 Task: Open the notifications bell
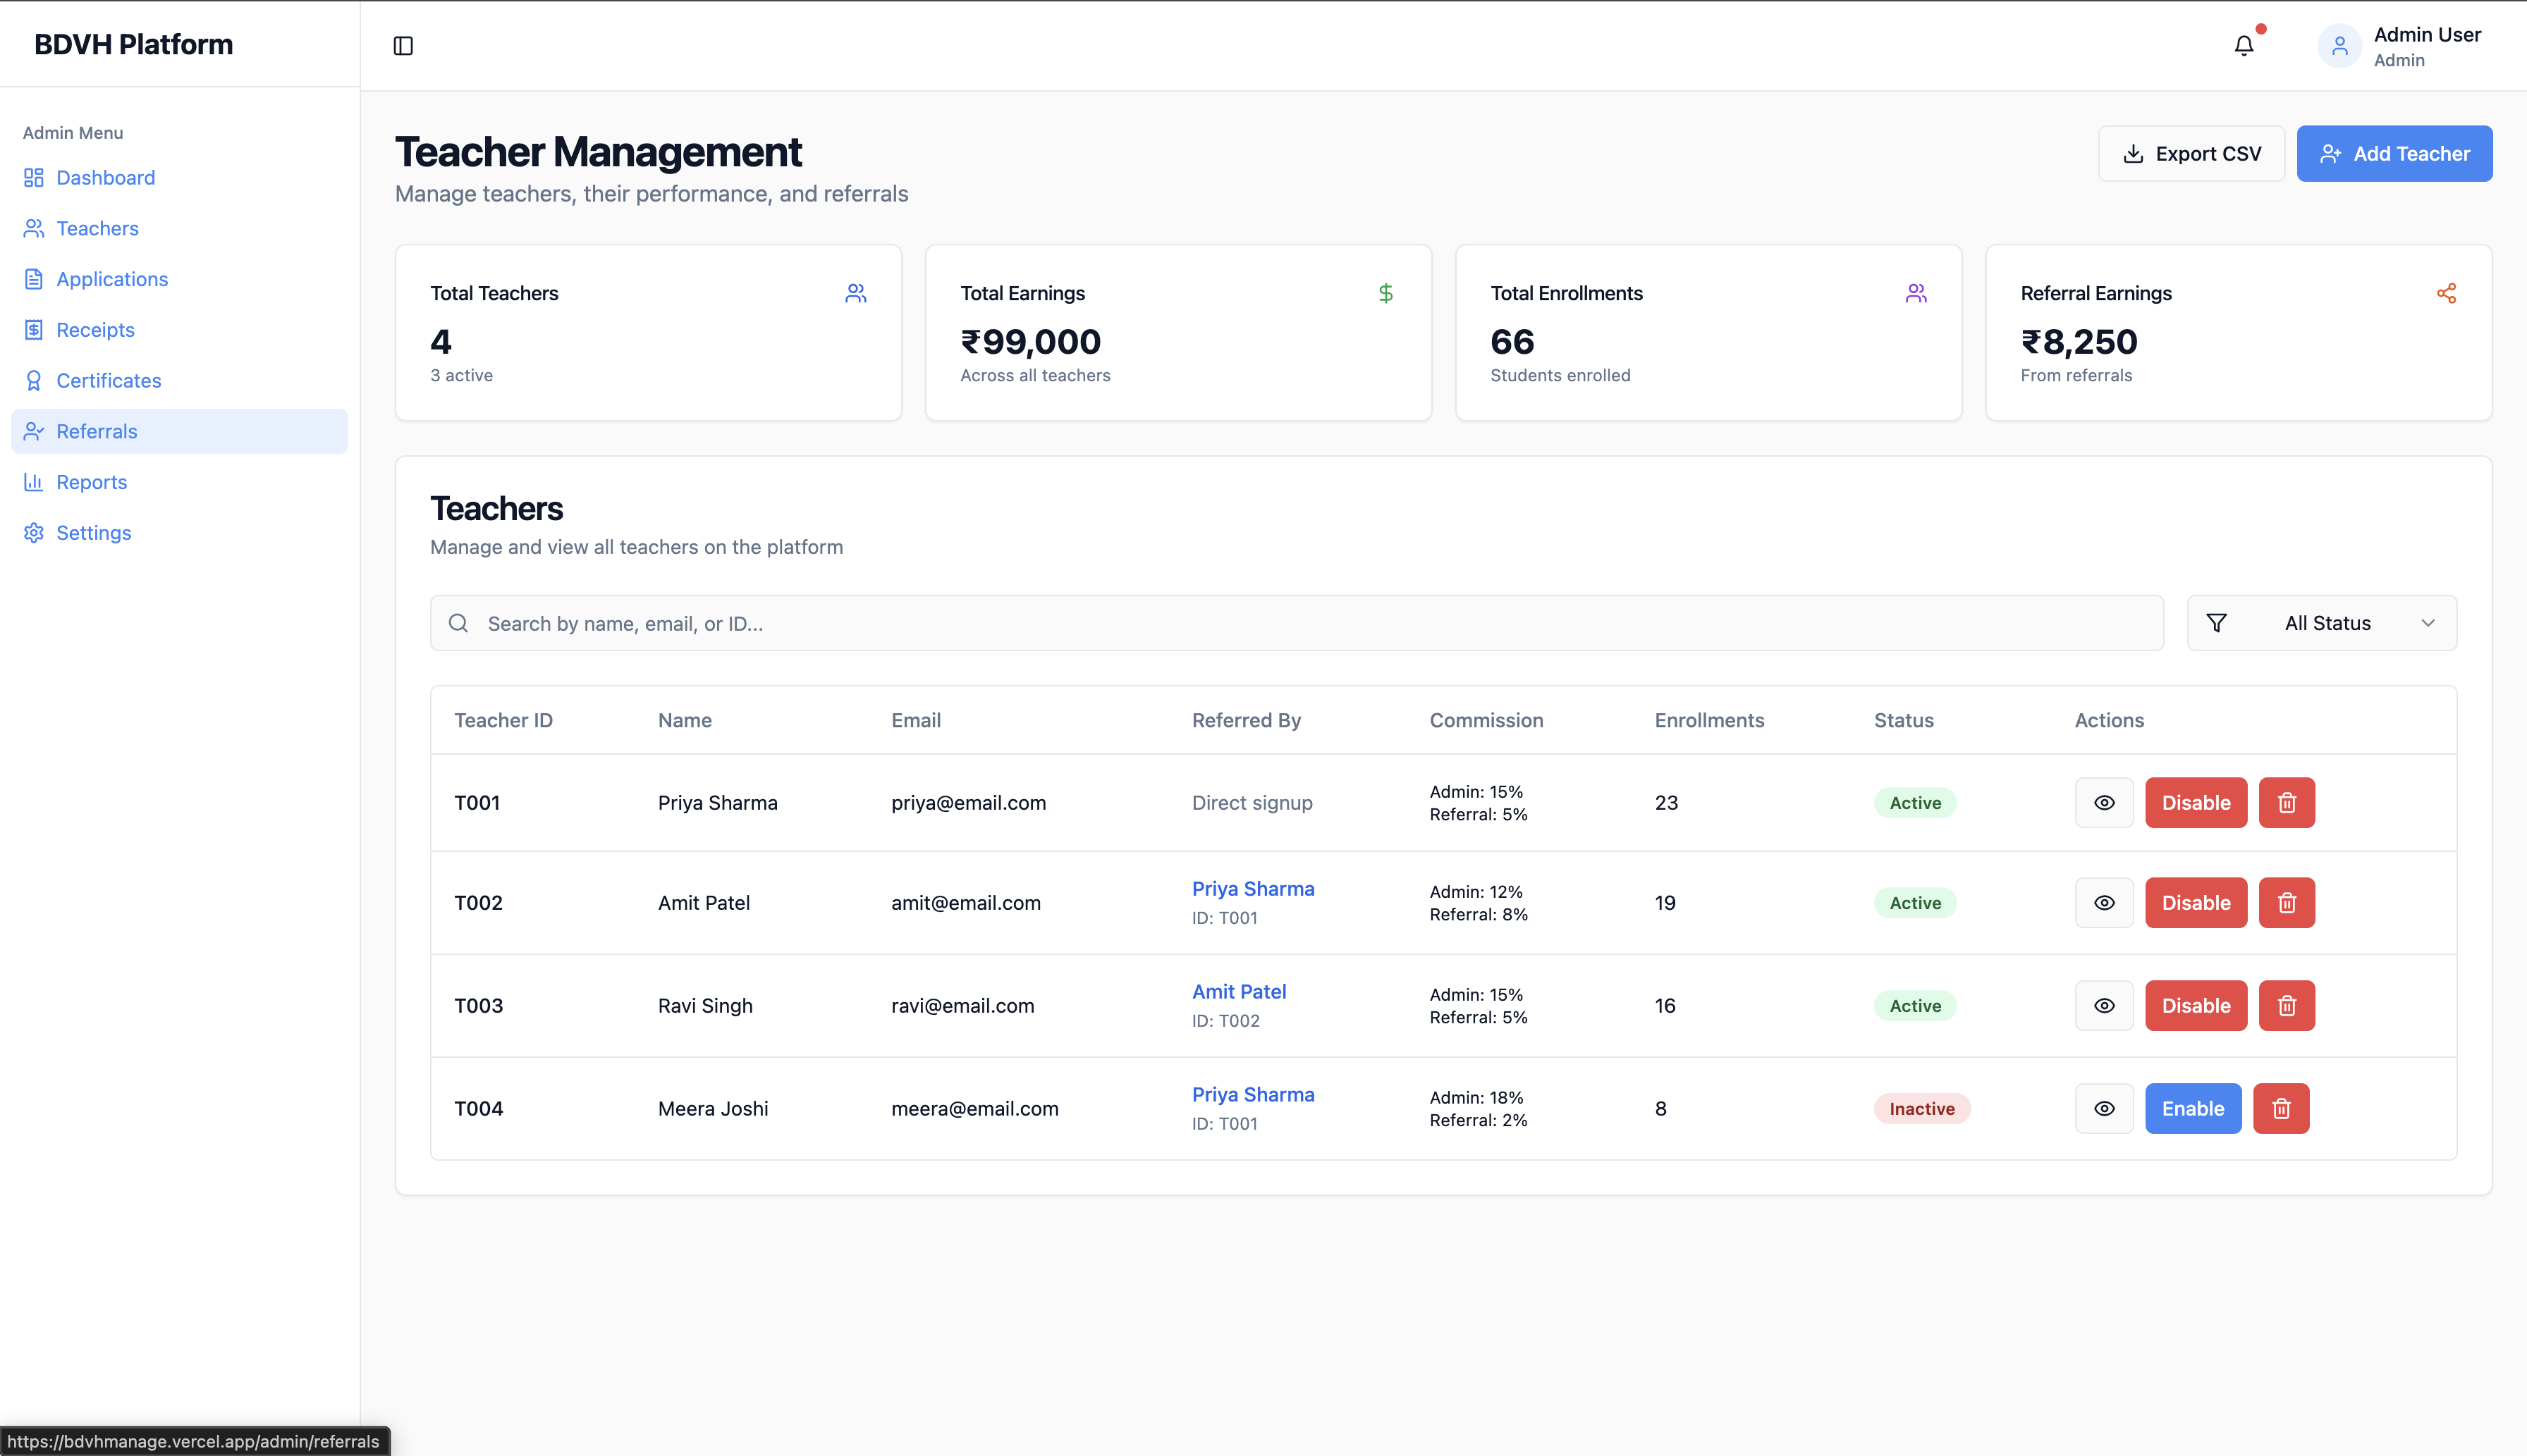[2244, 46]
